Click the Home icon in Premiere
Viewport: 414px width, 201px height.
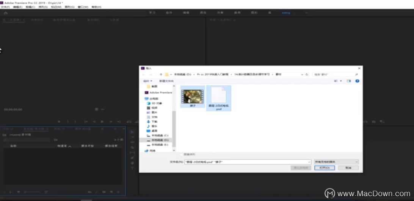click(6, 13)
